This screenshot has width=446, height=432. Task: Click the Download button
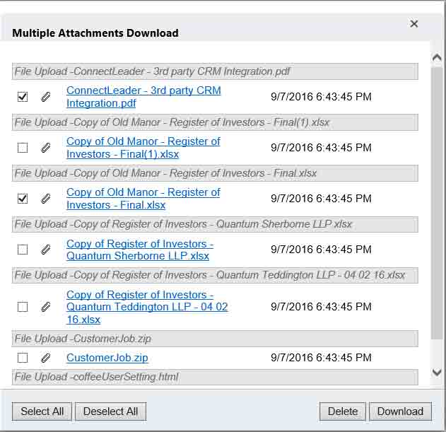[400, 411]
